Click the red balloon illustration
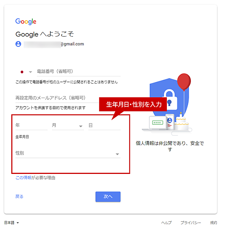Screen dimensions: 225x228 [x=184, y=82]
